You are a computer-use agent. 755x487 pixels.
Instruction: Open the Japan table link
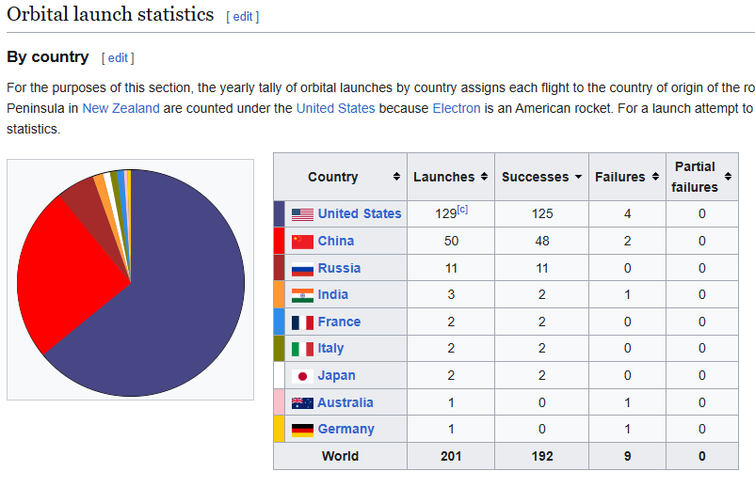click(x=337, y=375)
